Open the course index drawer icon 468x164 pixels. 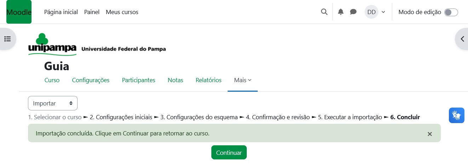point(7,39)
